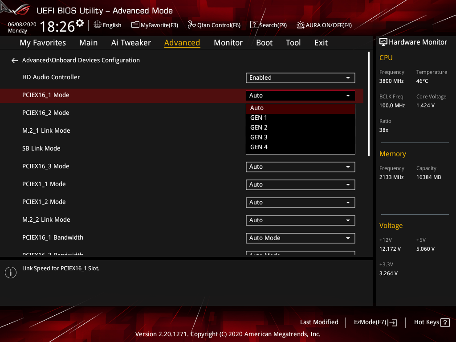The height and width of the screenshot is (342, 456).
Task: Click the 46°C temperature value
Action: 422,81
